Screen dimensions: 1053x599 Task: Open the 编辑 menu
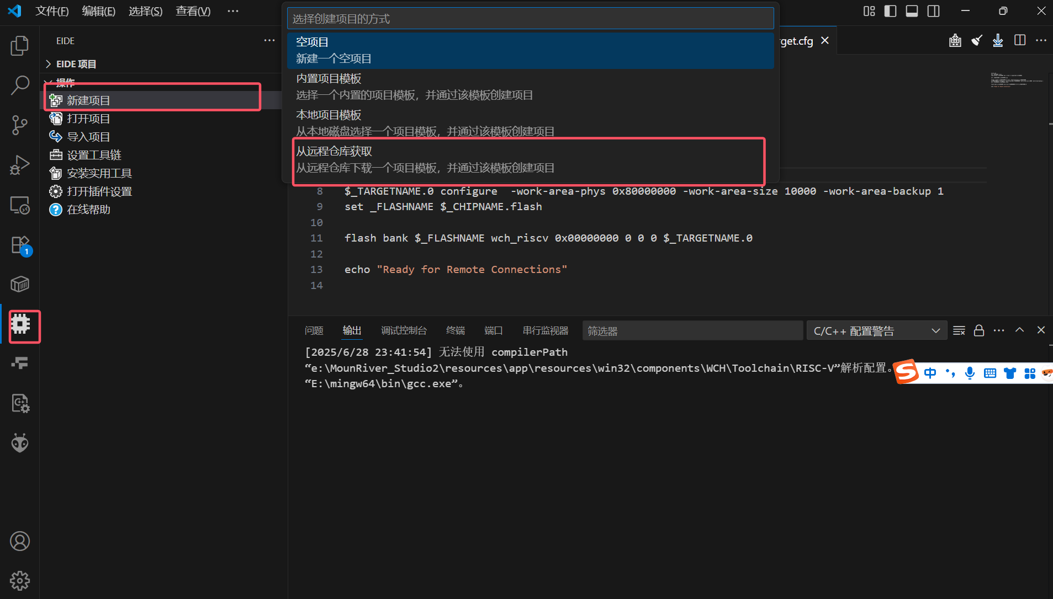coord(98,11)
